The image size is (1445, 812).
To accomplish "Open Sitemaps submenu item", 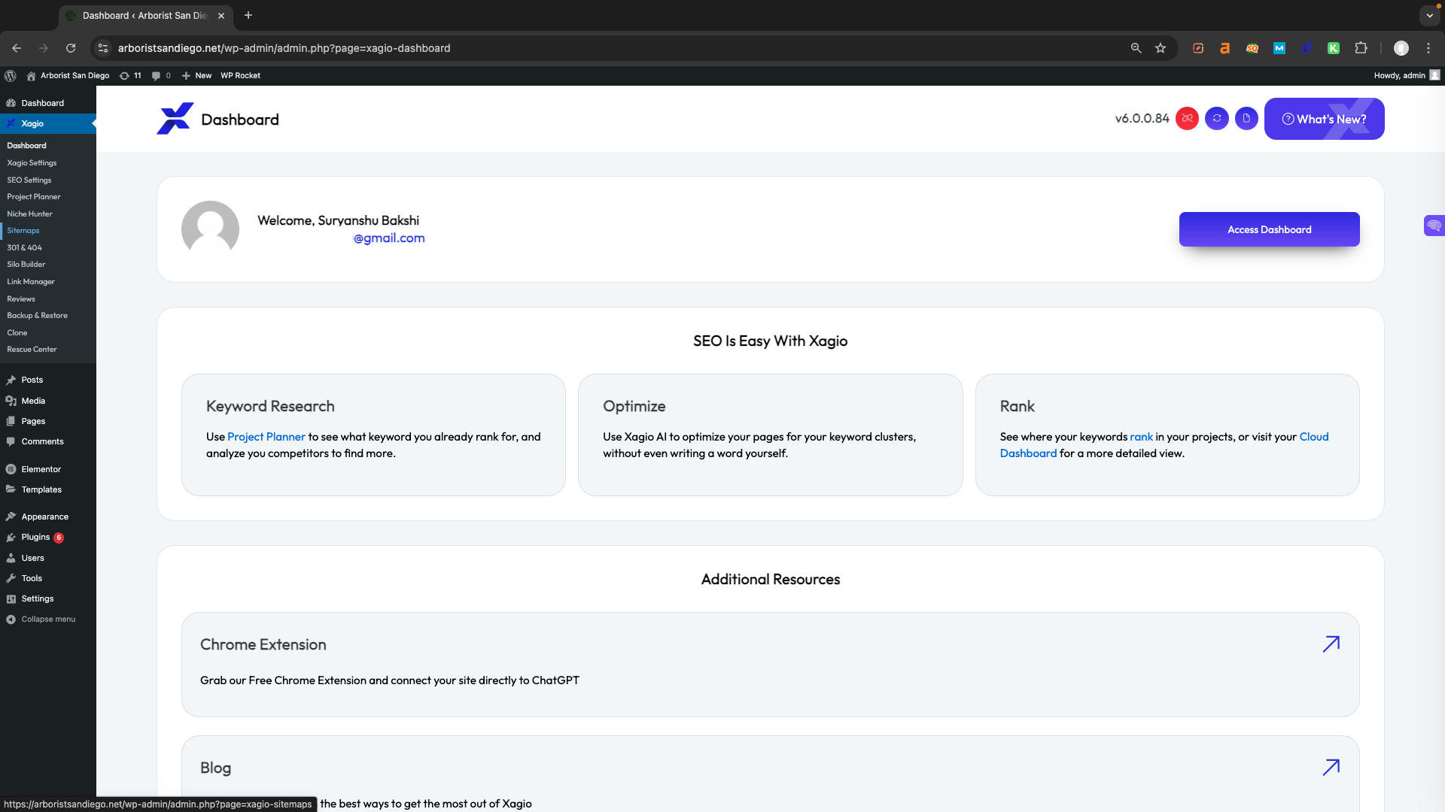I will [x=23, y=230].
